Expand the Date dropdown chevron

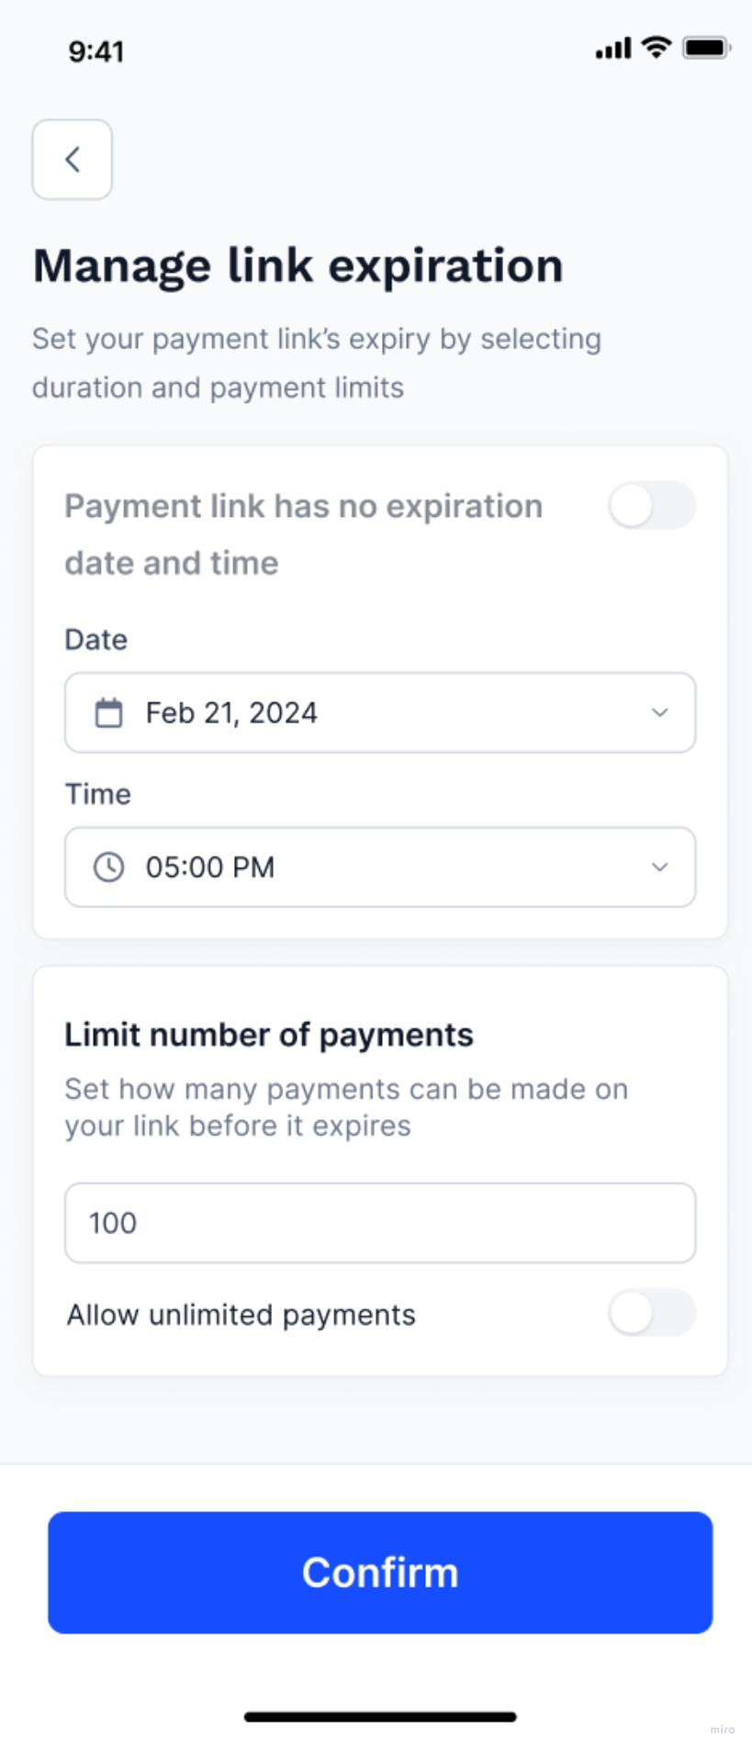pyautogui.click(x=659, y=713)
